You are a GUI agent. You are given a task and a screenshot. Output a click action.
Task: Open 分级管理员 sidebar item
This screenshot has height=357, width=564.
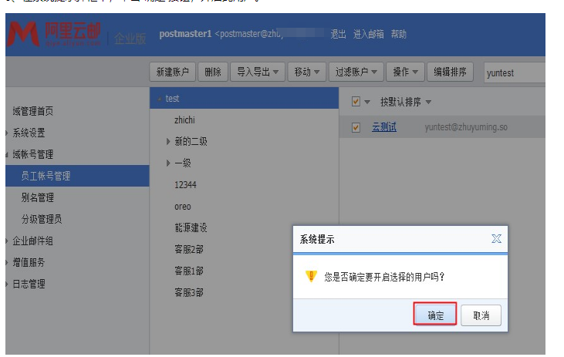[42, 219]
